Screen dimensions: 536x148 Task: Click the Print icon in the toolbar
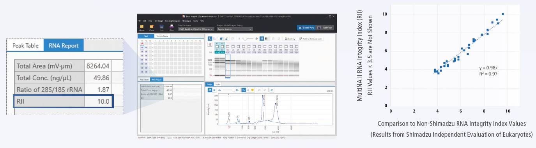172,26
